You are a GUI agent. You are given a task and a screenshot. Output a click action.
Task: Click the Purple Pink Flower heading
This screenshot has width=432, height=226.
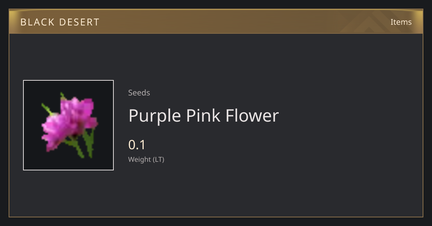(203, 116)
